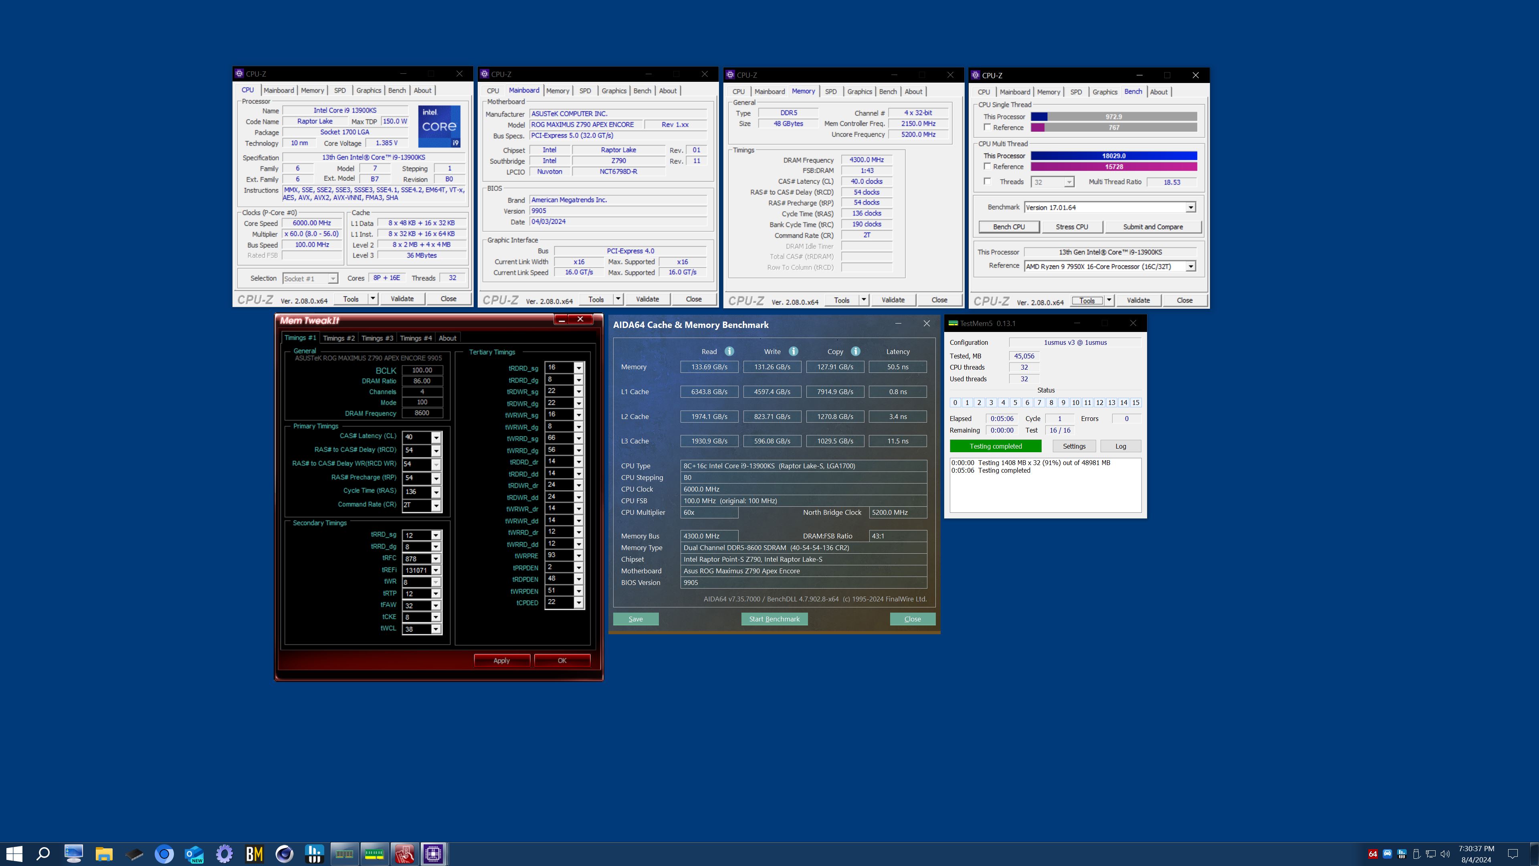The width and height of the screenshot is (1539, 866).
Task: Open CAS# Latency (CL) dropdown in Mem TweakIt
Action: 436,437
